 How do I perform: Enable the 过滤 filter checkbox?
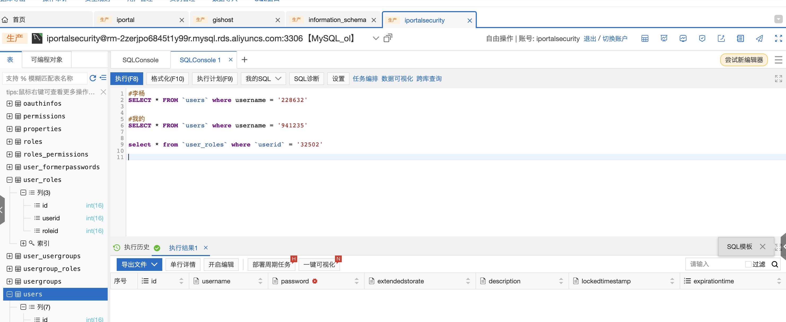pos(748,264)
